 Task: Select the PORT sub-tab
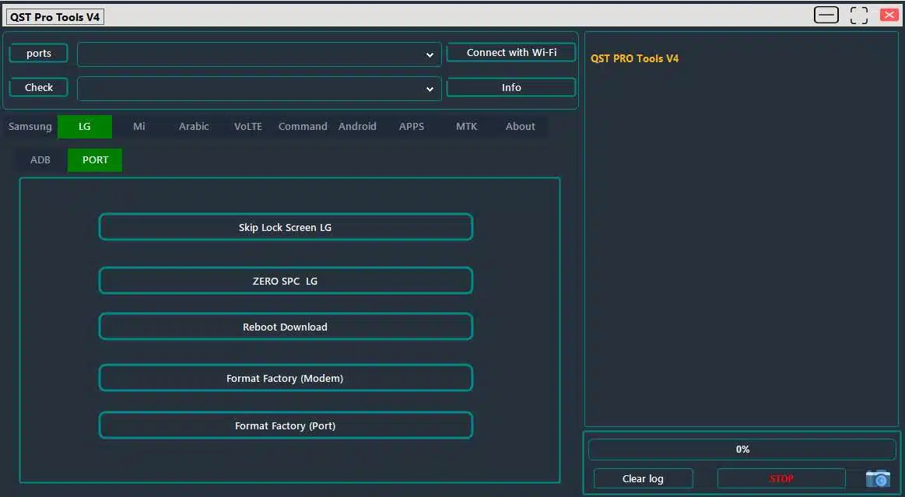(x=95, y=159)
